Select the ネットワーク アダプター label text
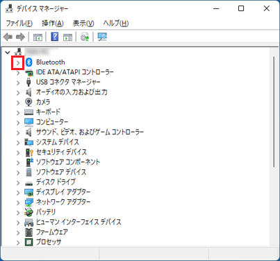Viewport: 280px width, 261px height. [63, 202]
